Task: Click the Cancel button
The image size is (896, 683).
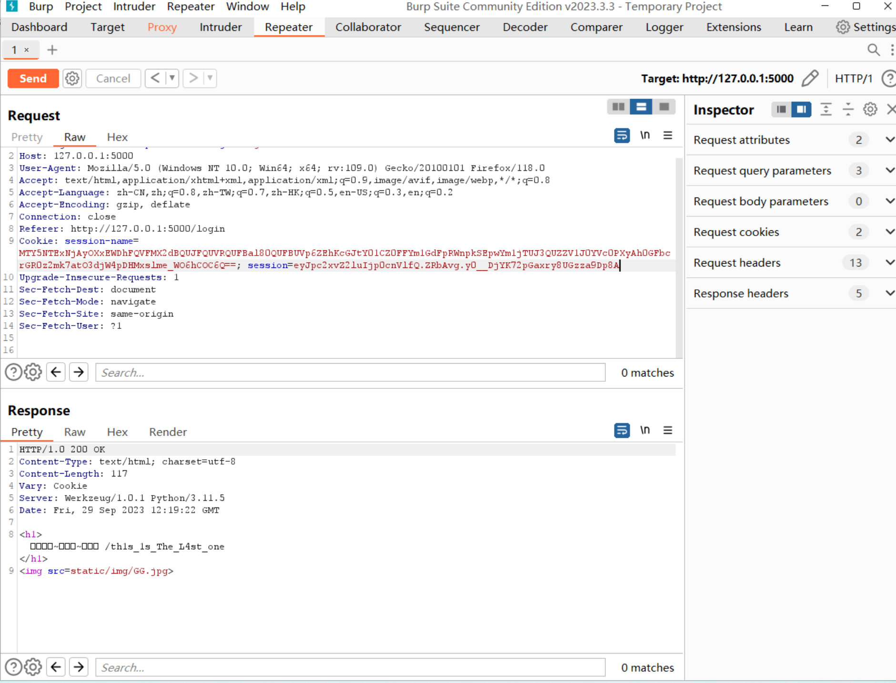Action: (113, 78)
